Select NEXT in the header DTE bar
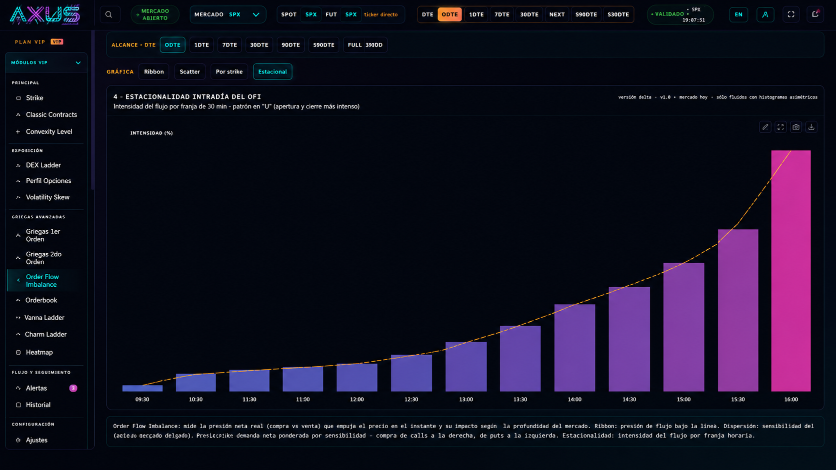Screen dimensions: 836x470 coord(557,14)
